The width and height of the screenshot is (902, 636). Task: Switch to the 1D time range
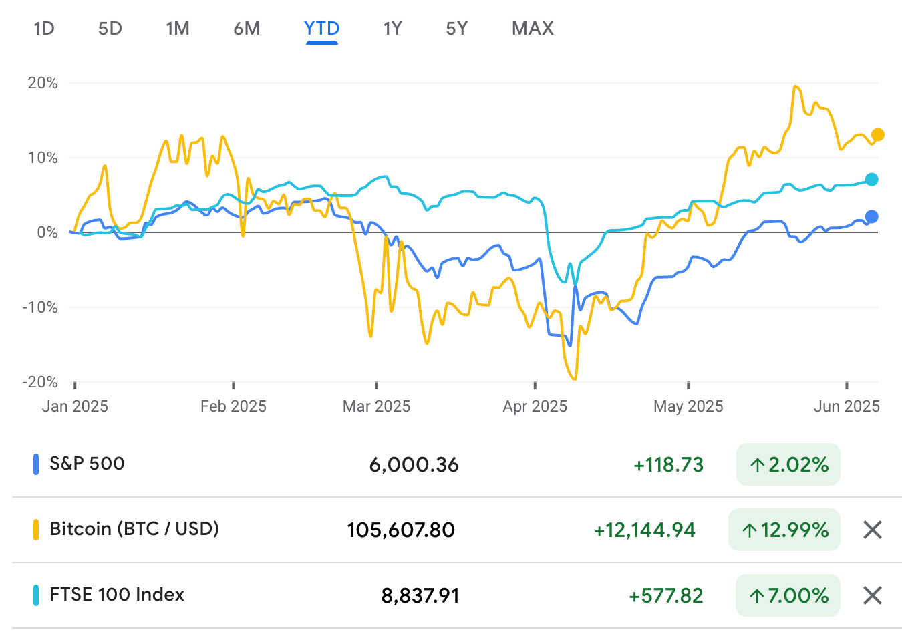tap(44, 29)
